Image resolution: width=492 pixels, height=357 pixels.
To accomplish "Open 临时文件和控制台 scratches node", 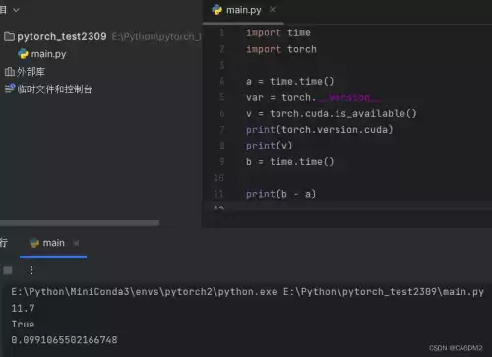I will click(x=54, y=89).
